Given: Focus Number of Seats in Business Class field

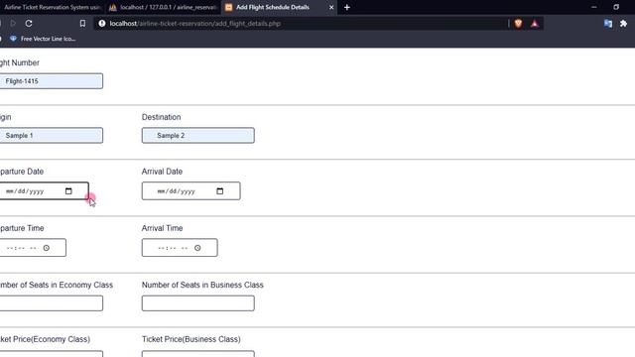Looking at the screenshot, I should click(198, 303).
